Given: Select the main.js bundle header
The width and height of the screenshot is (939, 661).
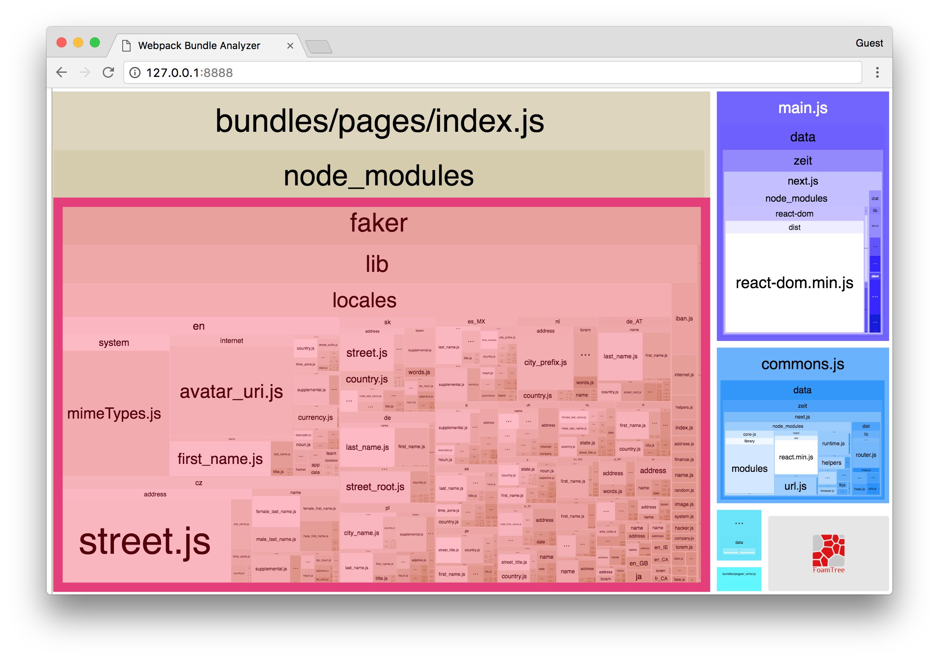Looking at the screenshot, I should pyautogui.click(x=803, y=108).
